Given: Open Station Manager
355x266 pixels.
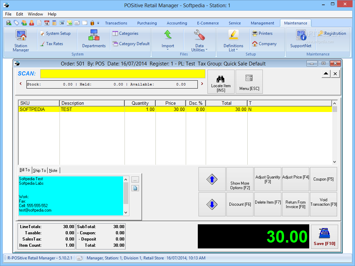Looking at the screenshot, I should tap(21, 41).
